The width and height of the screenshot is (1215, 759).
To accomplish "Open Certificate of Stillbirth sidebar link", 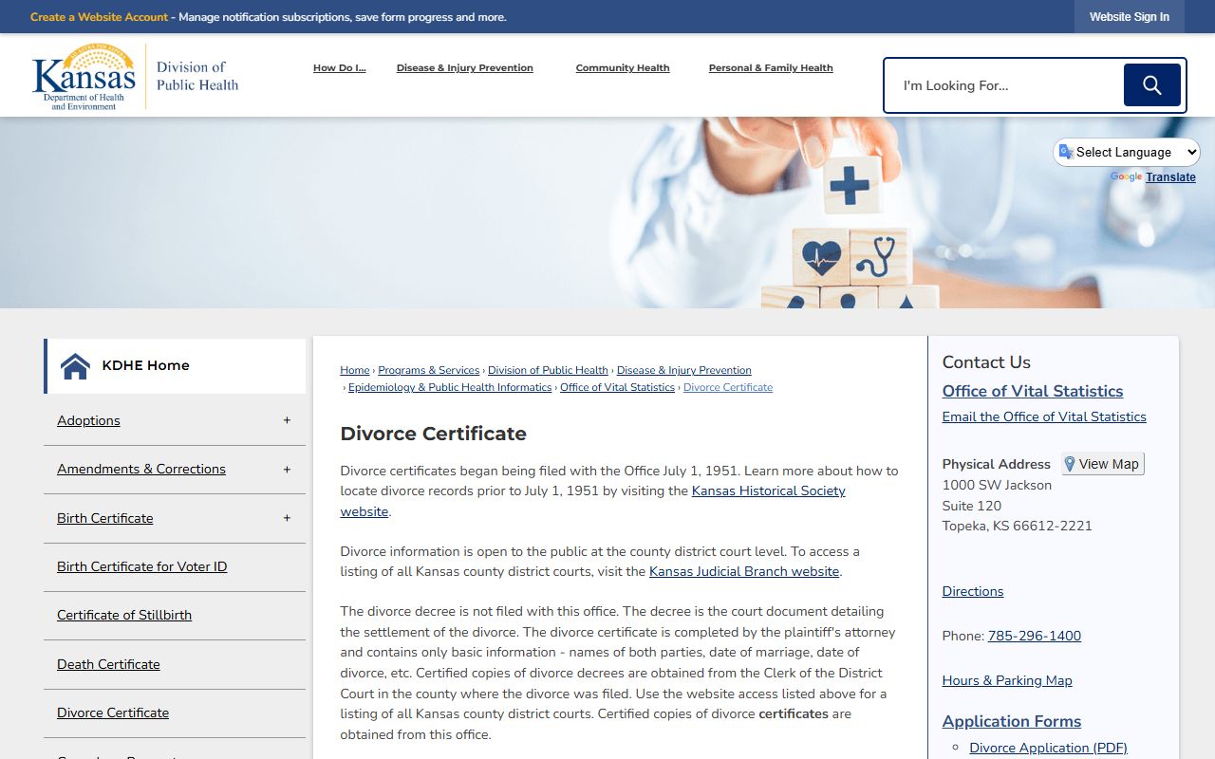I will (124, 615).
